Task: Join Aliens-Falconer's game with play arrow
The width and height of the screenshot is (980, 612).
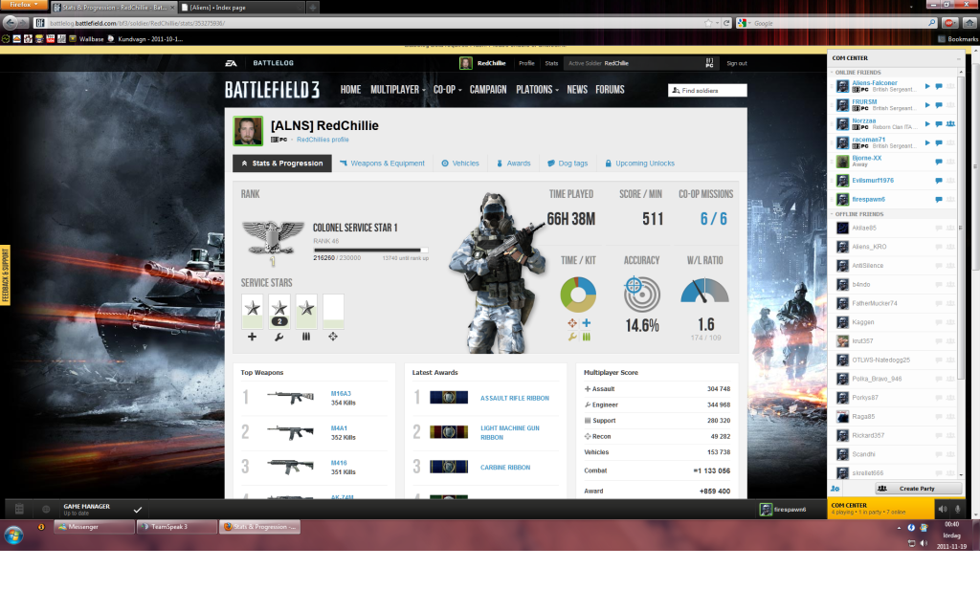Action: pos(927,86)
